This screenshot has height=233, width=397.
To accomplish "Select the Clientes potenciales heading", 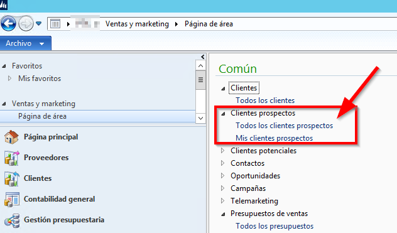I will (x=263, y=151).
